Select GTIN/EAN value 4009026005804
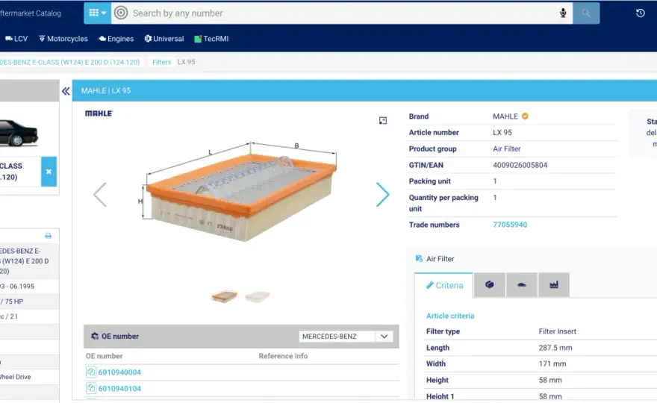This screenshot has width=657, height=403. tap(520, 165)
